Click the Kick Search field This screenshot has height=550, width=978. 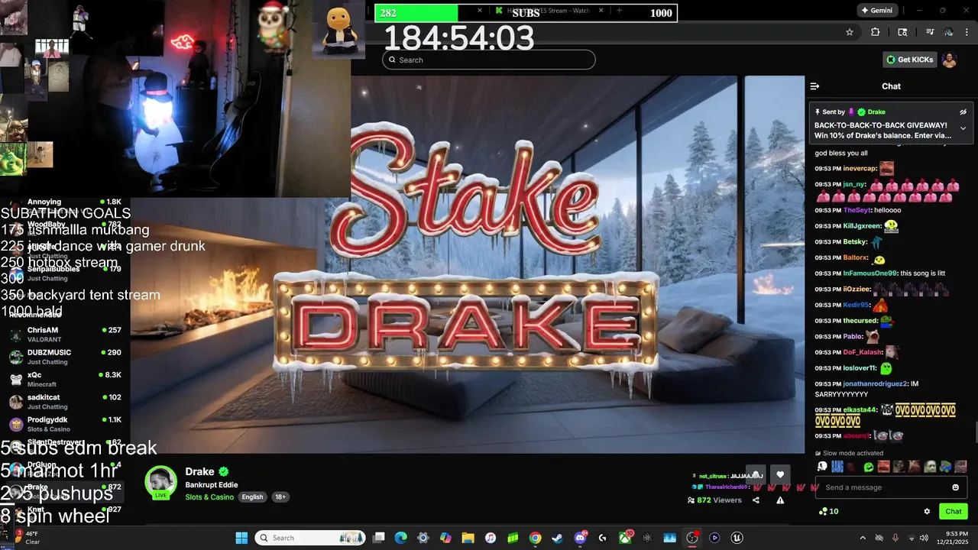pos(489,60)
